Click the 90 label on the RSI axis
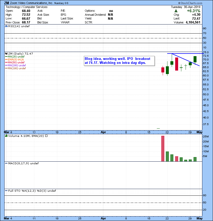213x221 pixels. point(204,28)
